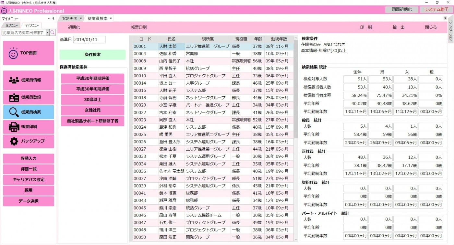Viewport: 454px width, 245px height.
Task: Open the tab list dropdown at right of tab bar
Action: (445, 18)
